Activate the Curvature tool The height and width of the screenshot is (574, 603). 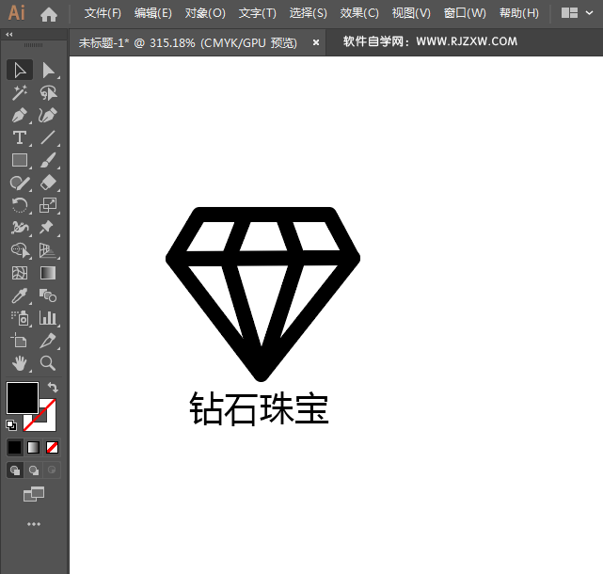click(49, 115)
